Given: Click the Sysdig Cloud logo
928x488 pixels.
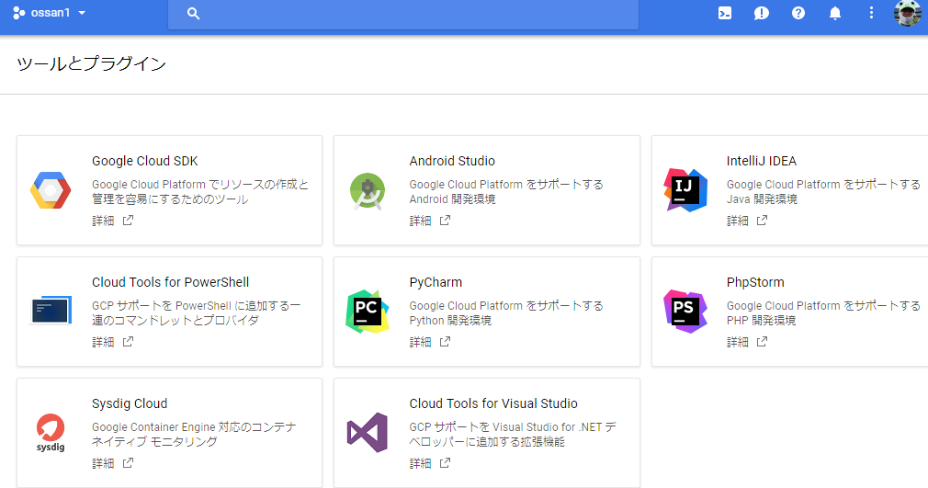Looking at the screenshot, I should click(50, 433).
